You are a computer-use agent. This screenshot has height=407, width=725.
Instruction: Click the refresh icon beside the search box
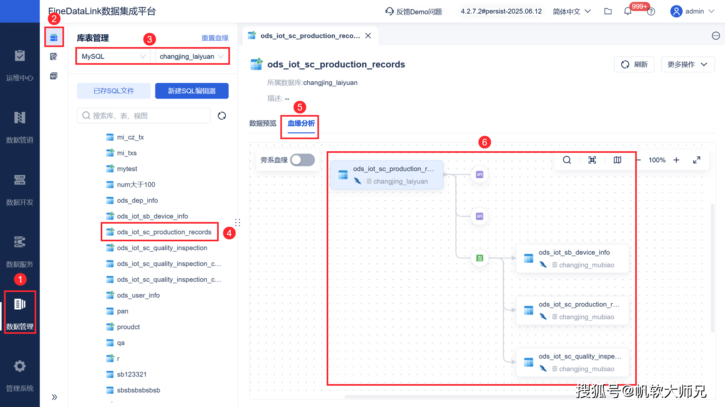tap(222, 116)
